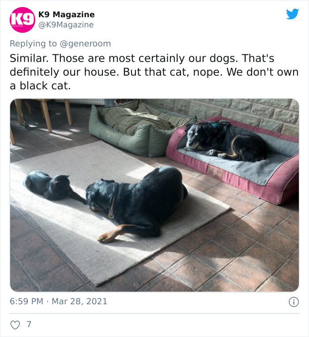
Task: Click the dog on the red bed
Action: 225,141
